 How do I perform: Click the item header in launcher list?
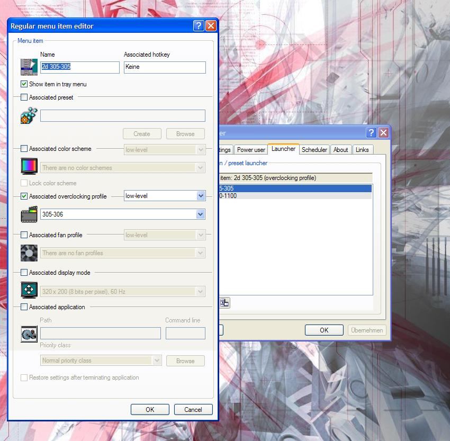point(295,178)
